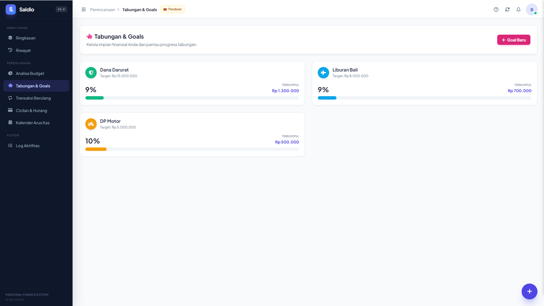Image resolution: width=544 pixels, height=306 pixels.
Task: Click the Perencanaan breadcrumb link
Action: tap(102, 10)
